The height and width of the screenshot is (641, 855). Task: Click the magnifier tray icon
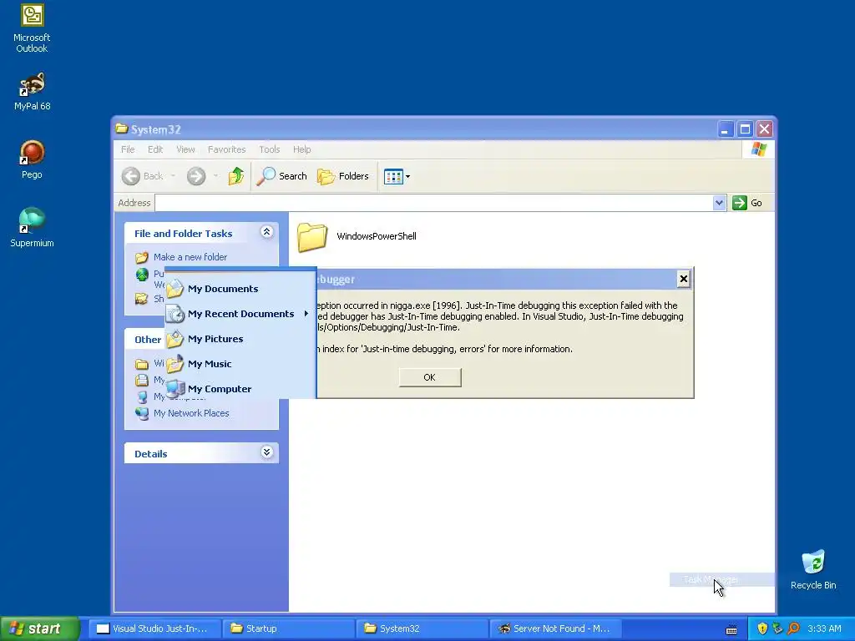tap(793, 628)
